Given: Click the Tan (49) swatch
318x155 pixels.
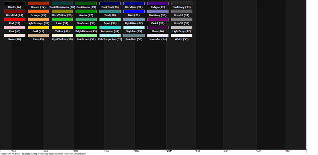Looking at the screenshot, I should [x=38, y=35].
